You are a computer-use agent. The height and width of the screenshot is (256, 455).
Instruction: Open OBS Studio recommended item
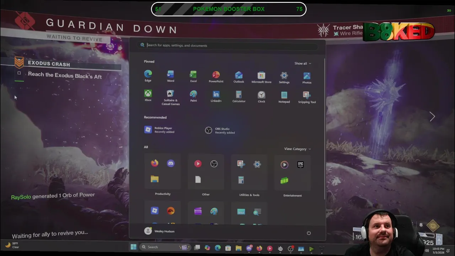[x=220, y=130]
